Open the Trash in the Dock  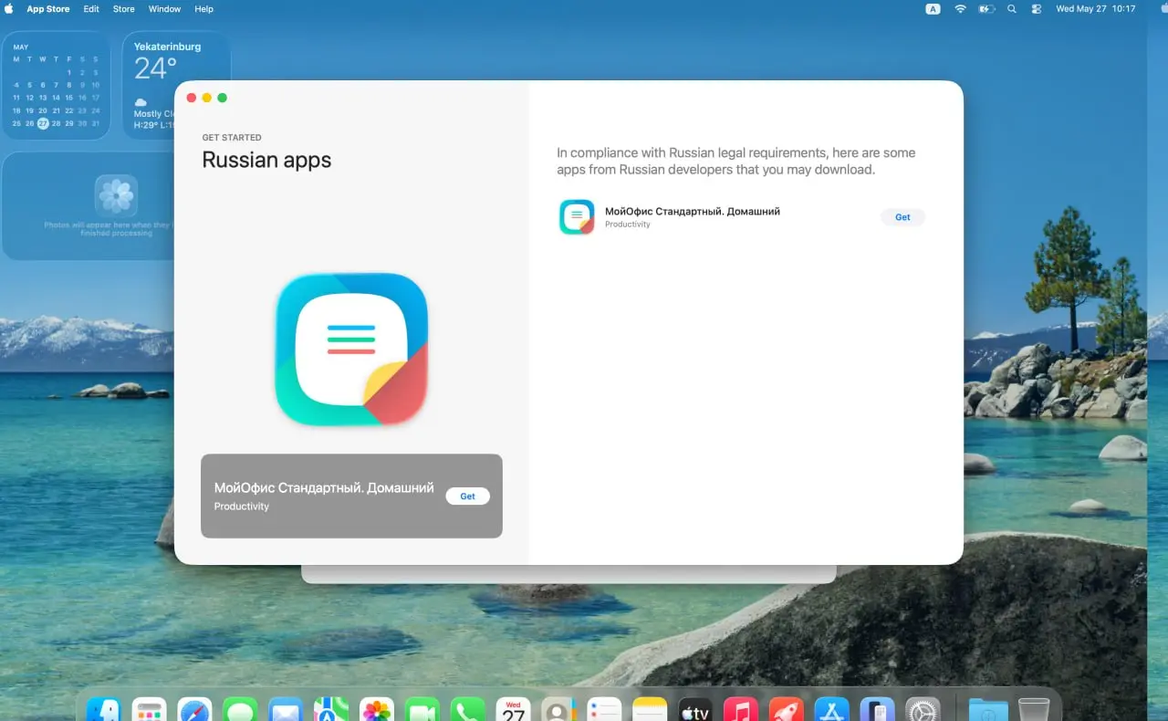pos(1034,711)
